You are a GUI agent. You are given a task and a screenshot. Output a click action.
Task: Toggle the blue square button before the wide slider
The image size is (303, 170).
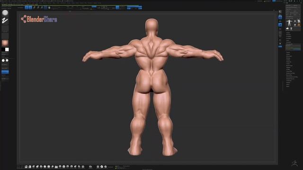(x=117, y=8)
